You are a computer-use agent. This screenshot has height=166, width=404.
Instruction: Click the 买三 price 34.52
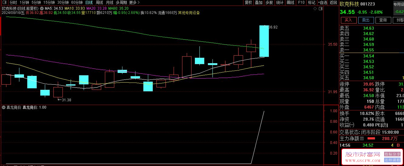point(368,67)
